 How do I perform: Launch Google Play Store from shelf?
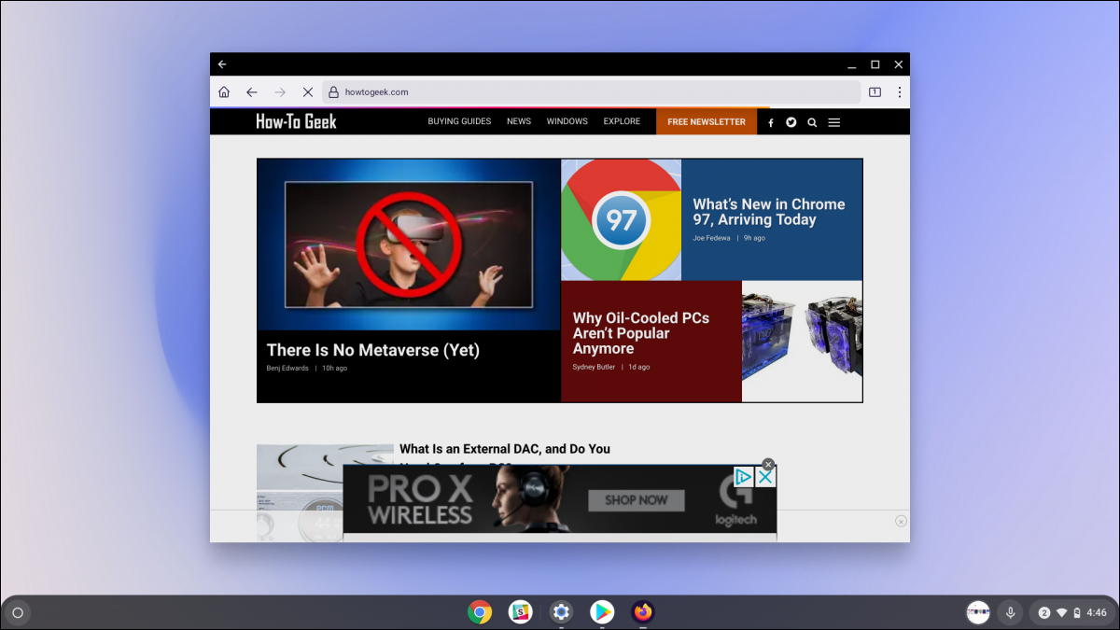(x=602, y=612)
